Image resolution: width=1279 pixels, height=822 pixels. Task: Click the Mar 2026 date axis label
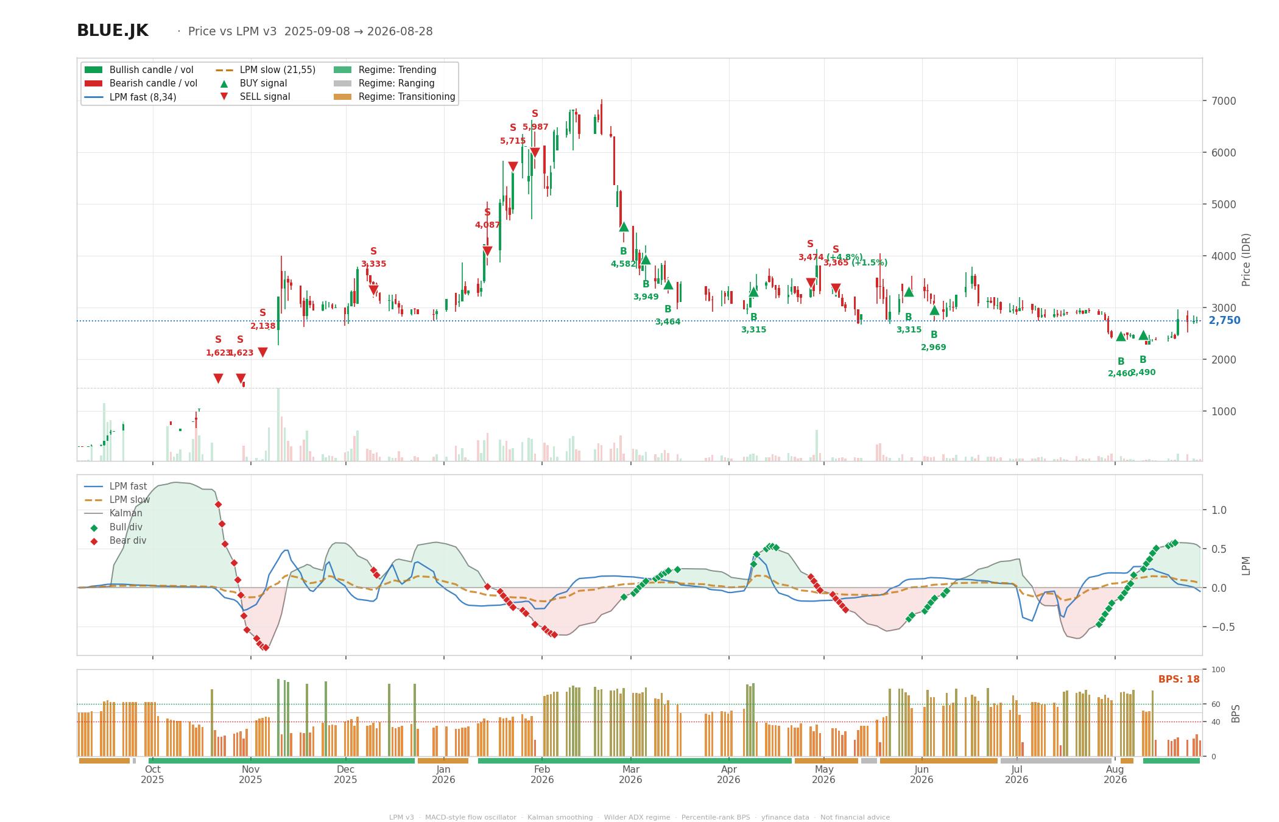click(630, 775)
